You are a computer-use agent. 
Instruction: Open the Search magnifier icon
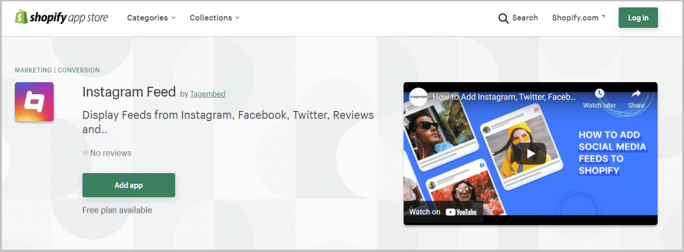click(504, 18)
